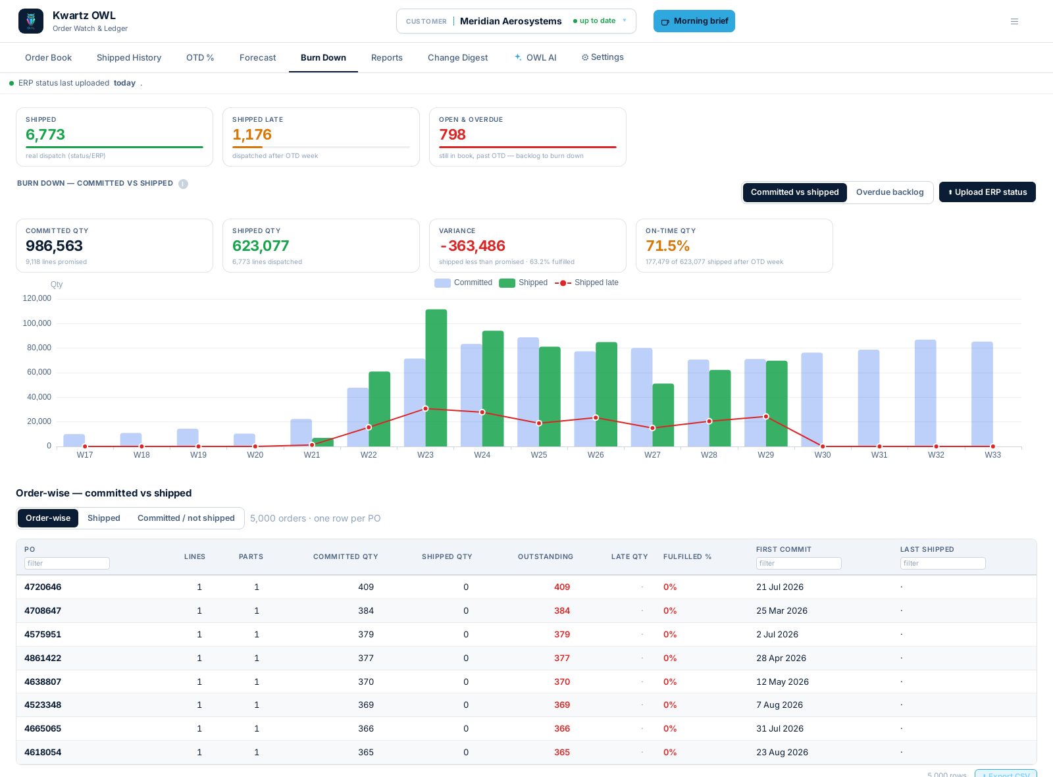Click the W32 committed bar
This screenshot has height=777, width=1053.
(925, 393)
